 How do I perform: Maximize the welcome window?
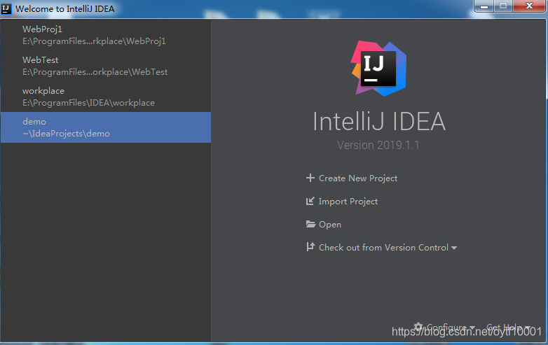[x=503, y=6]
